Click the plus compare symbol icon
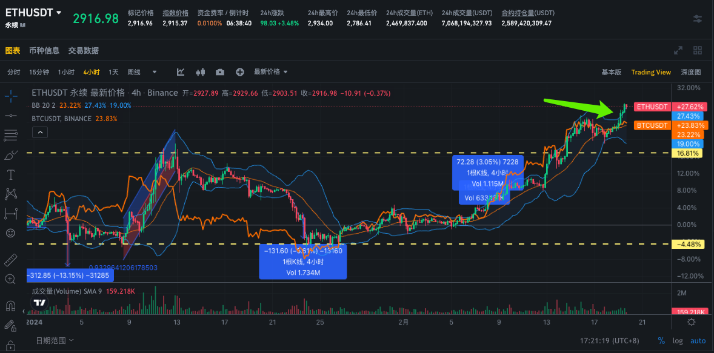Image resolution: width=714 pixels, height=353 pixels. (x=240, y=72)
